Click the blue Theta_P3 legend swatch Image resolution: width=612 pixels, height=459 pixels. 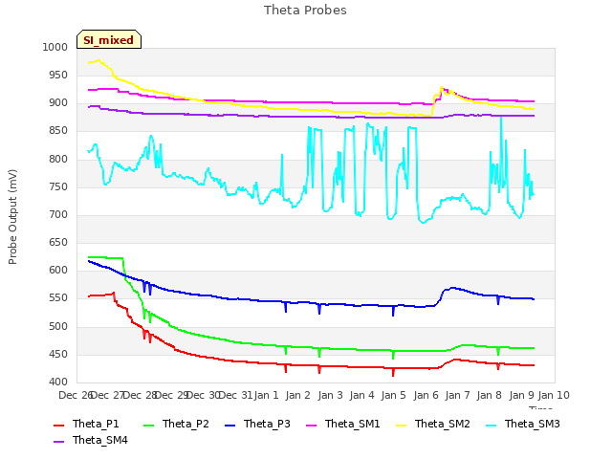coord(230,425)
